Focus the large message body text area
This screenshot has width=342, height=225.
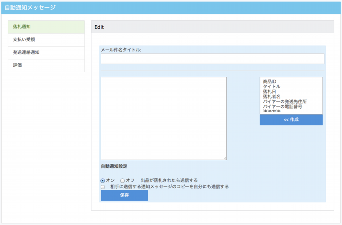pos(163,118)
